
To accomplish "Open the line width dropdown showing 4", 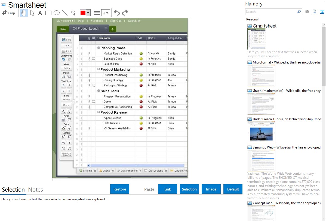I will 106,13.
